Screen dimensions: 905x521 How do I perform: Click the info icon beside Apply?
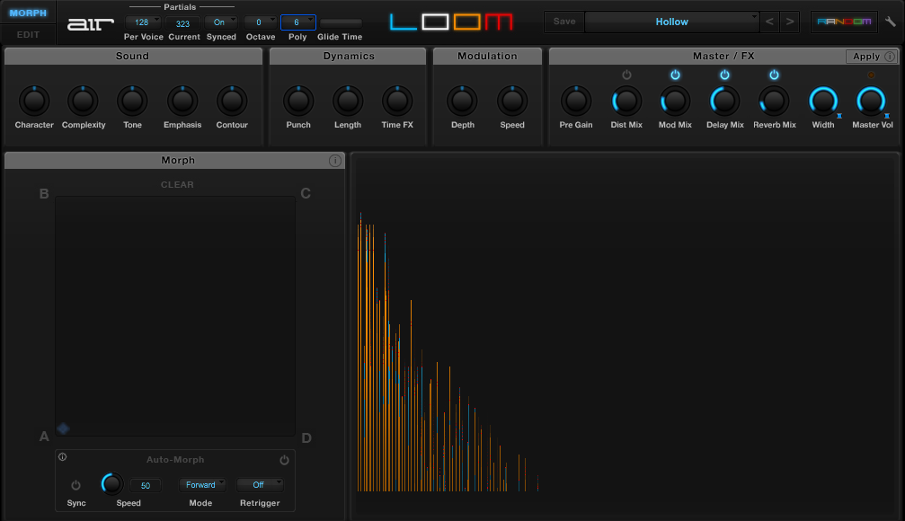point(890,57)
